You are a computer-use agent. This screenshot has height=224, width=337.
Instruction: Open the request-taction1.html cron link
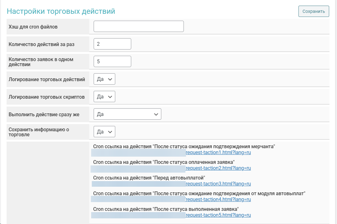point(218,153)
